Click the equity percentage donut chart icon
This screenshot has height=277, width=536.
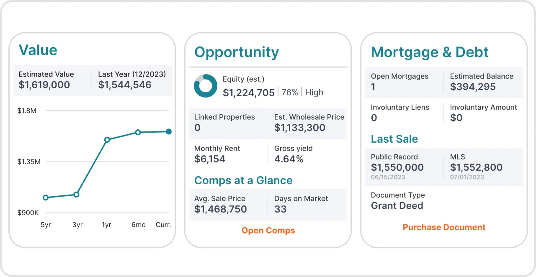pos(205,86)
